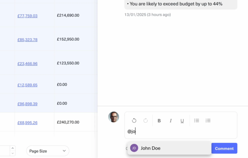Screen dimensions: 248x158
Task: Click the down arrow on the page stepper
Action: coord(12,153)
